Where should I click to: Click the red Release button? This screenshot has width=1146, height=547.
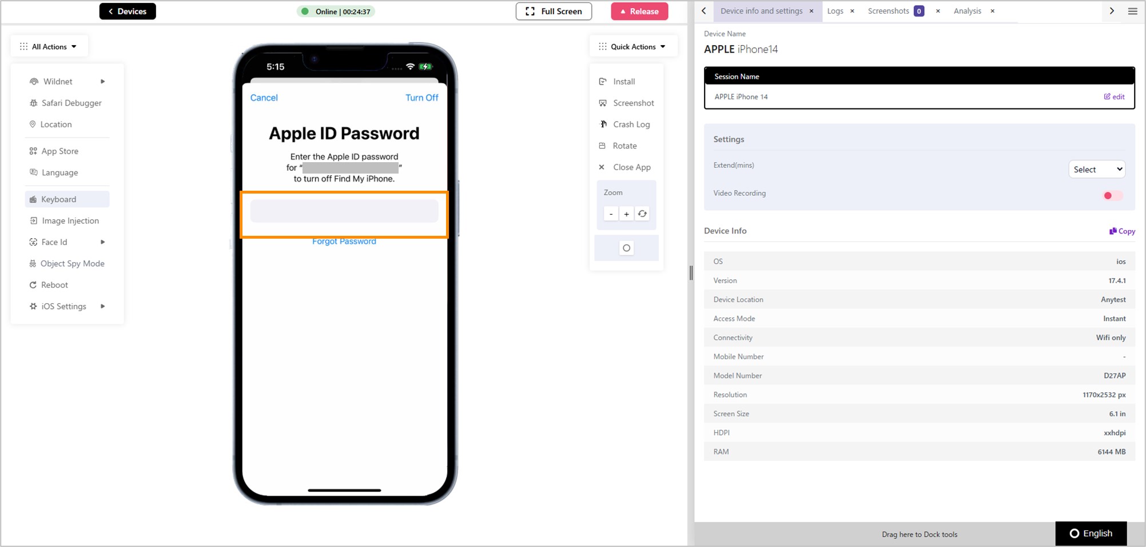click(x=639, y=11)
